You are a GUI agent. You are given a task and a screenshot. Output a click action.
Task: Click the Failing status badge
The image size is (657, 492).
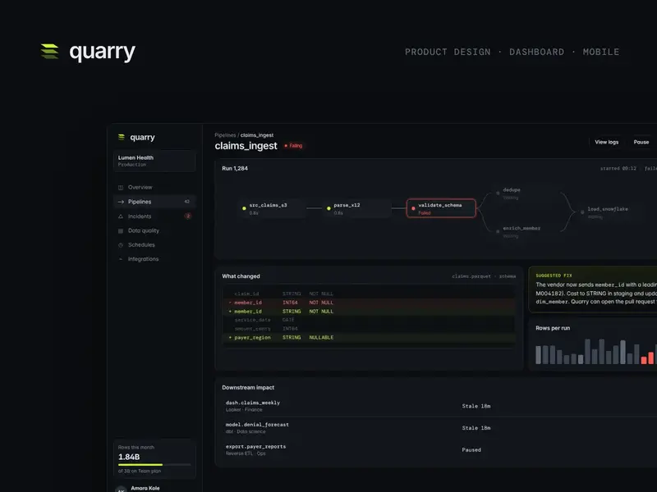tap(293, 146)
